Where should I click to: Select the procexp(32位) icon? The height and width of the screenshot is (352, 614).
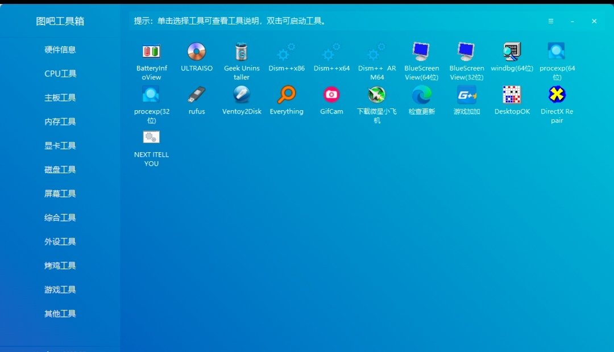151,95
